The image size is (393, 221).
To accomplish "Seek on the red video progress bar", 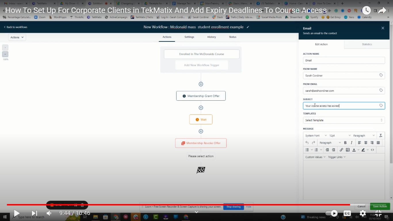I will [178, 205].
